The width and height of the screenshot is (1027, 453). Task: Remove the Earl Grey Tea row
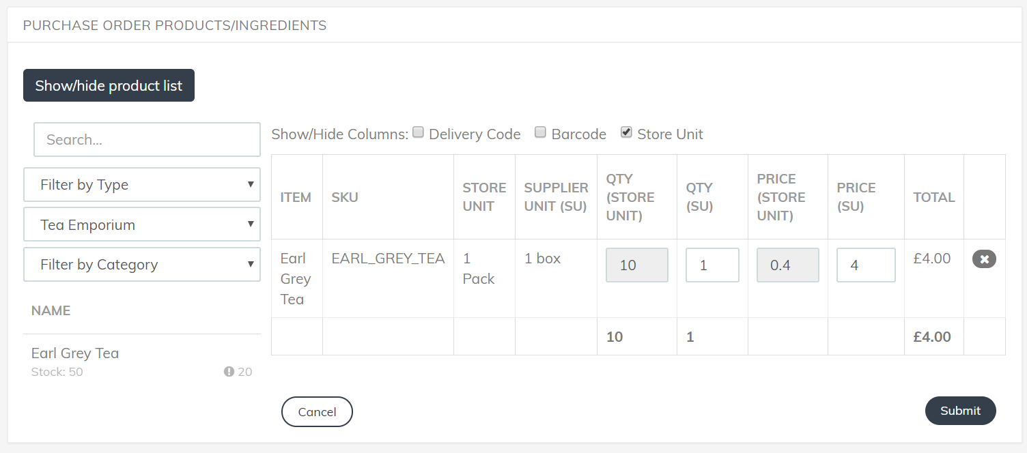coord(984,259)
